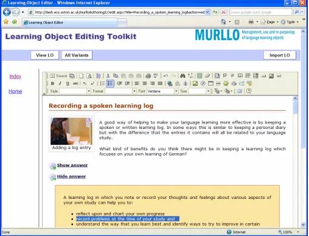The height and width of the screenshot is (236, 309).
Task: Collapse the editor toolbar using small arrow
Action: point(44,93)
